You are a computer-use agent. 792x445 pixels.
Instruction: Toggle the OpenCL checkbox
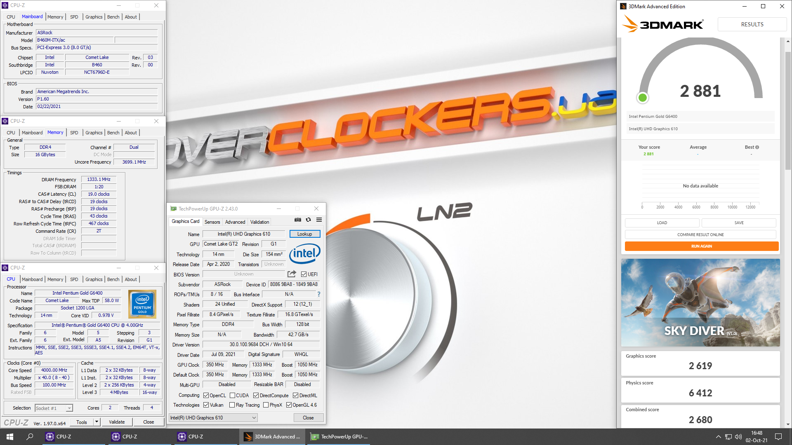coord(206,396)
